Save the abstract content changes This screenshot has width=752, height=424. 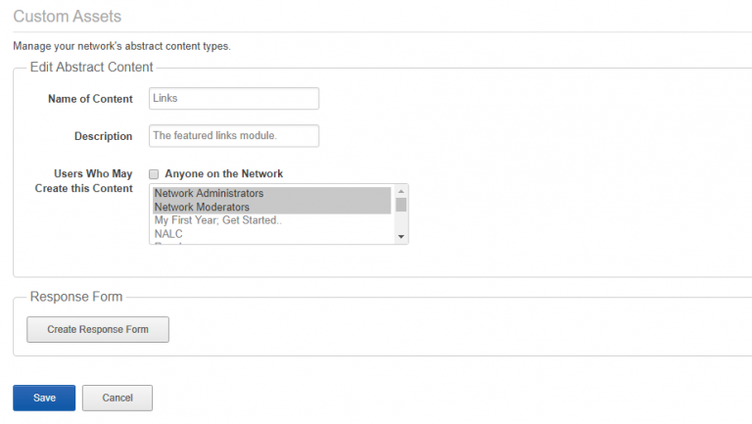tap(44, 399)
